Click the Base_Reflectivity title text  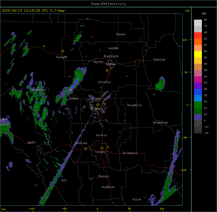(109, 4)
